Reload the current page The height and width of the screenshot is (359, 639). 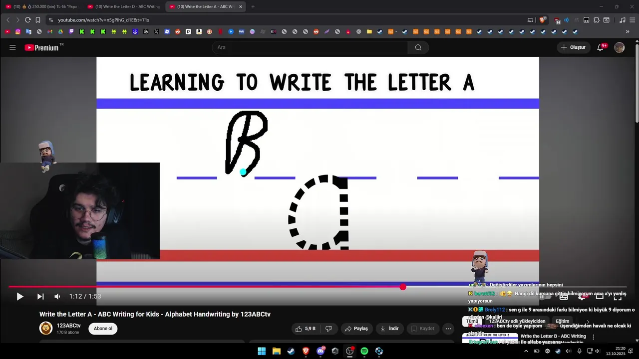click(28, 20)
